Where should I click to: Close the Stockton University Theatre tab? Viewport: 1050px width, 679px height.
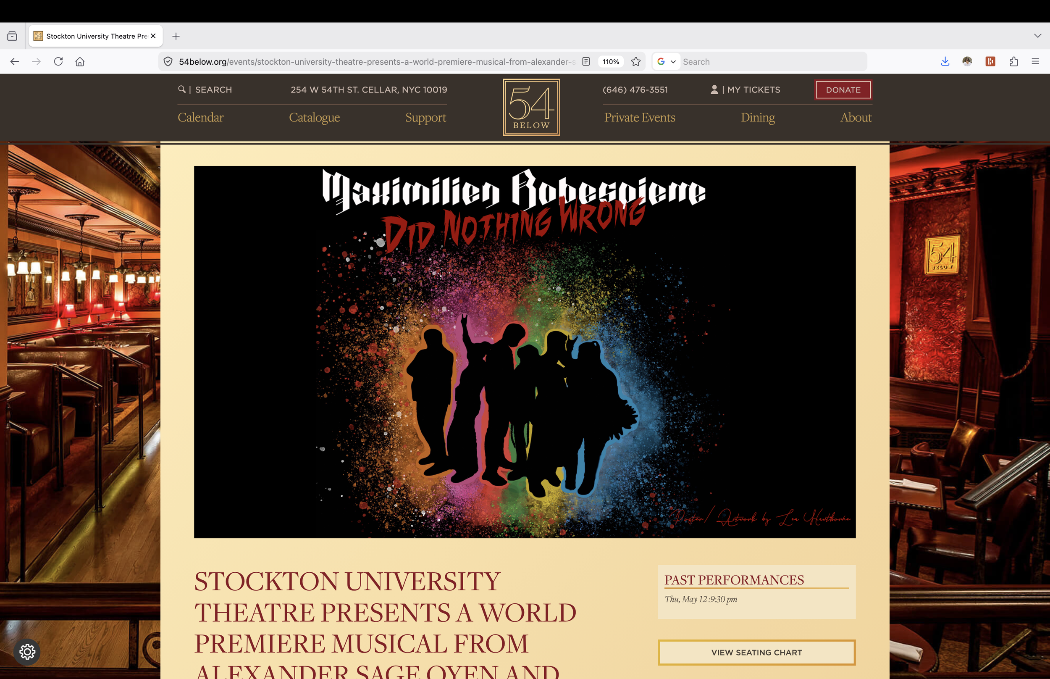point(153,36)
